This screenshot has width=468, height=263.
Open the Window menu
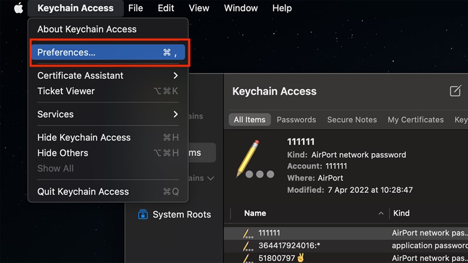241,8
